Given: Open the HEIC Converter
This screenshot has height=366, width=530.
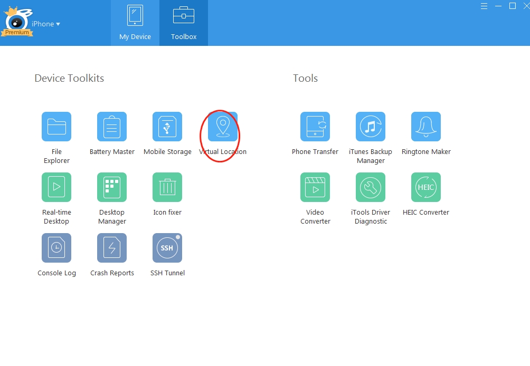Looking at the screenshot, I should [x=425, y=187].
